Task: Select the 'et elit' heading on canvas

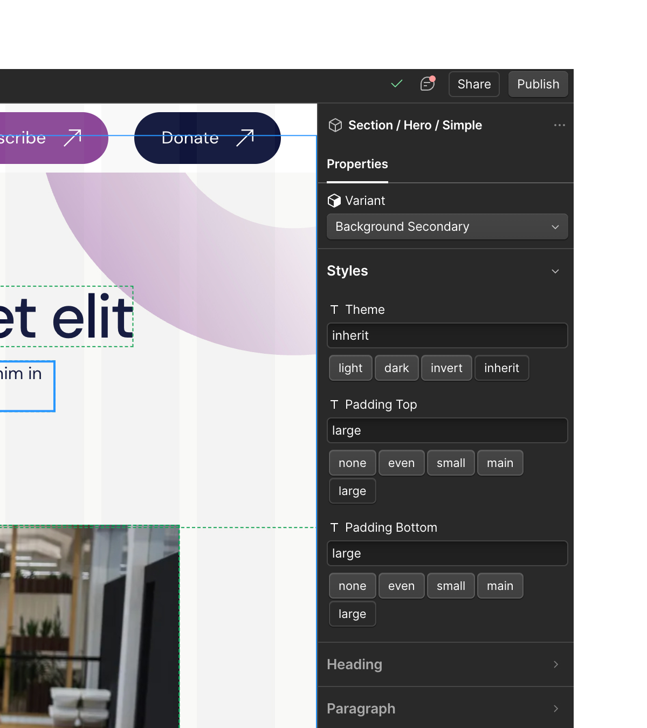Action: tap(66, 317)
